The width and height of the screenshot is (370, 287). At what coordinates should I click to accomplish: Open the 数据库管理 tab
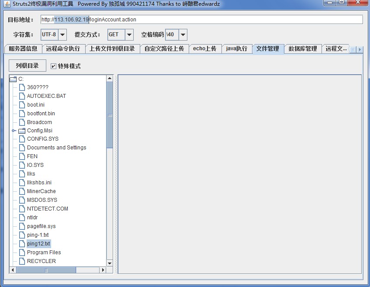(303, 48)
